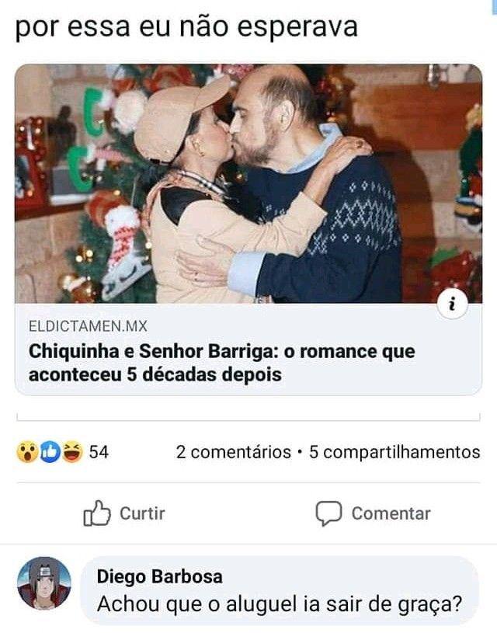Click Diego Barbosa's name in comment
The width and height of the screenshot is (497, 633).
(x=159, y=576)
